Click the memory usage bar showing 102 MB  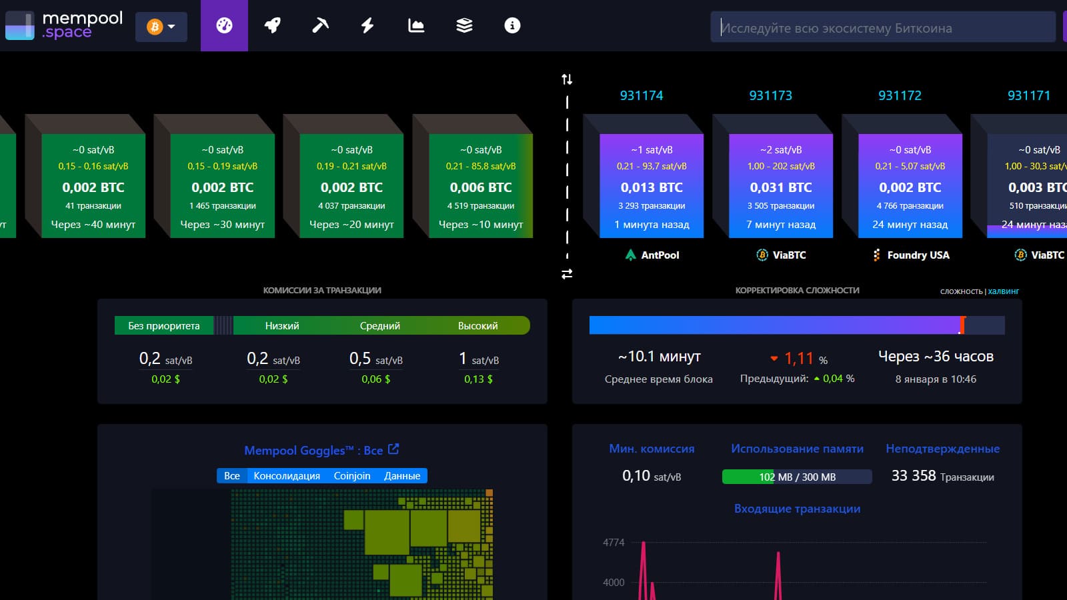[797, 477]
